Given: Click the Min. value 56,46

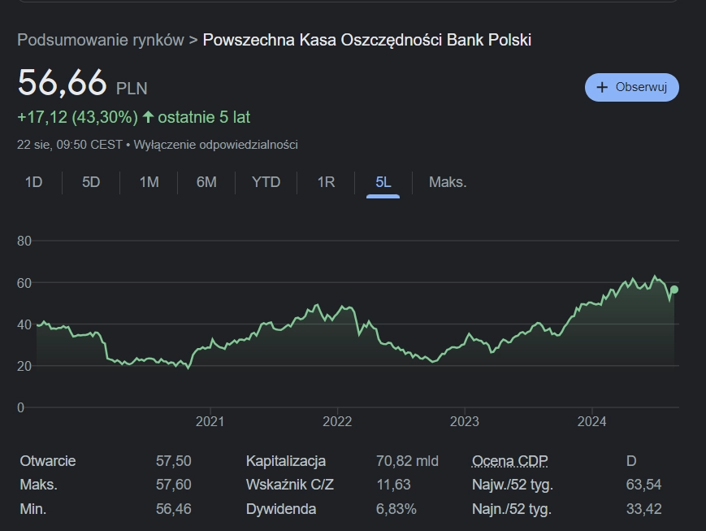Looking at the screenshot, I should (173, 509).
